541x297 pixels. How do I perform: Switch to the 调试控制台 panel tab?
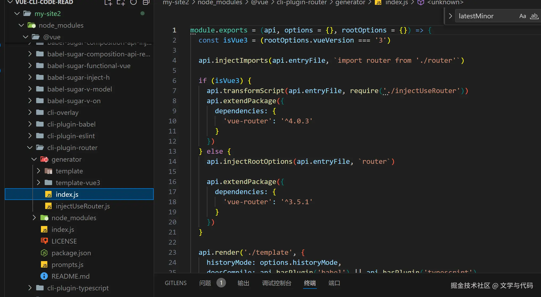click(x=276, y=283)
